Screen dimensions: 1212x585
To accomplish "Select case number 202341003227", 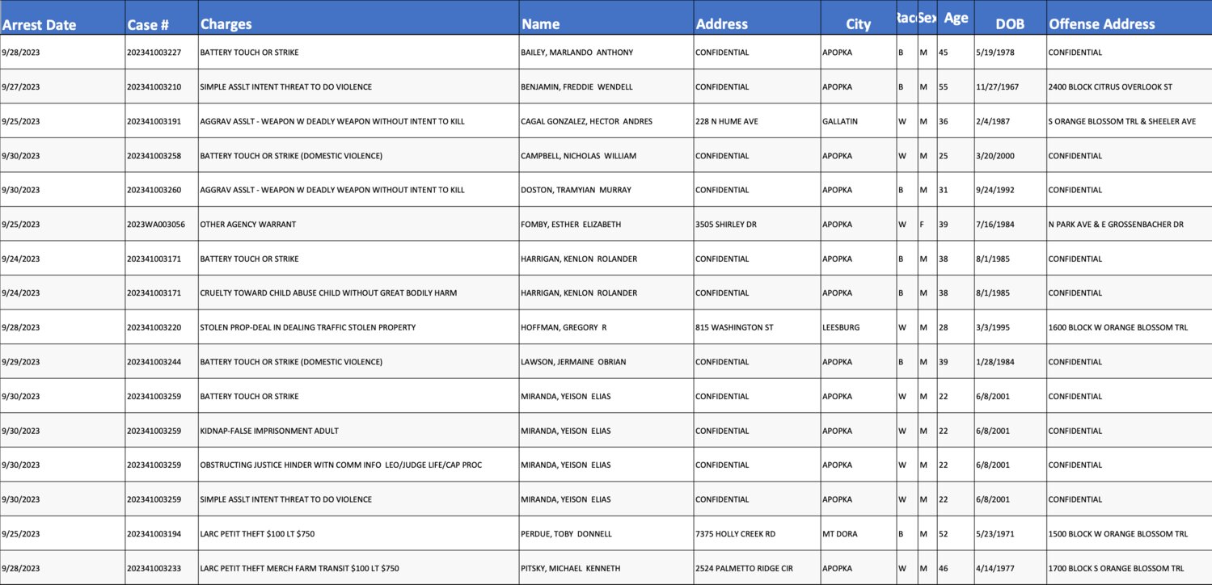I will tap(154, 53).
